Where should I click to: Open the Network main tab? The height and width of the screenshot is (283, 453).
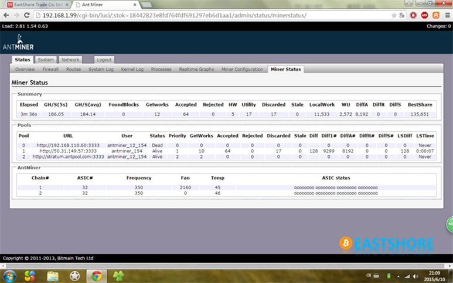tap(70, 60)
